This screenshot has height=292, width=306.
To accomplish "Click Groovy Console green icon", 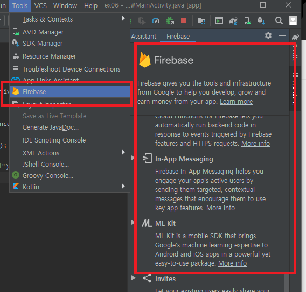I will click(x=16, y=175).
